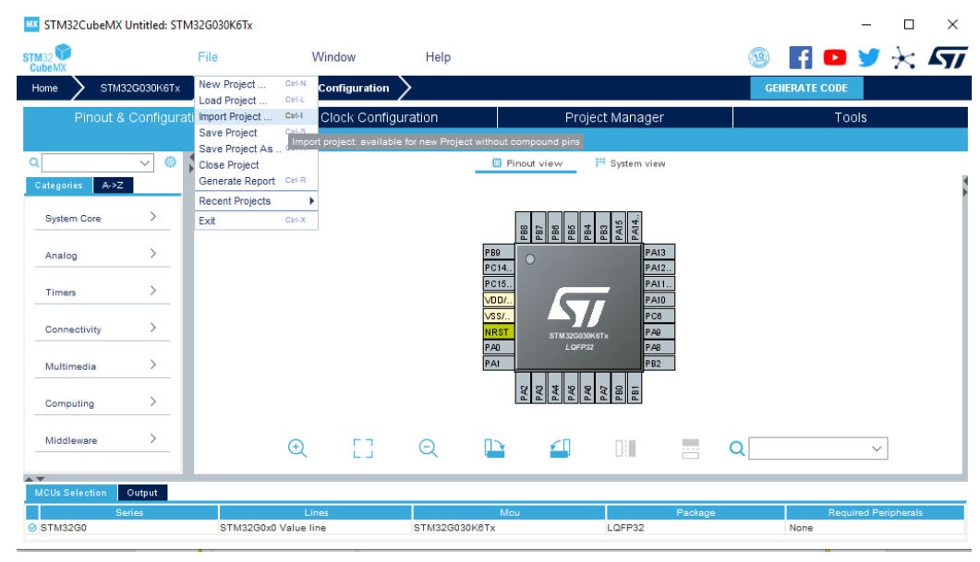Click the settings gear beside search
The image size is (980, 562).
click(170, 162)
